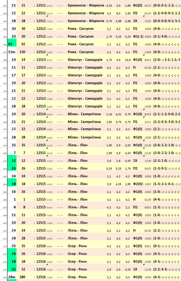Click П2 in the Лілль - Ліон row starting 26
This screenshot has width=181, height=281.
point(135,168)
